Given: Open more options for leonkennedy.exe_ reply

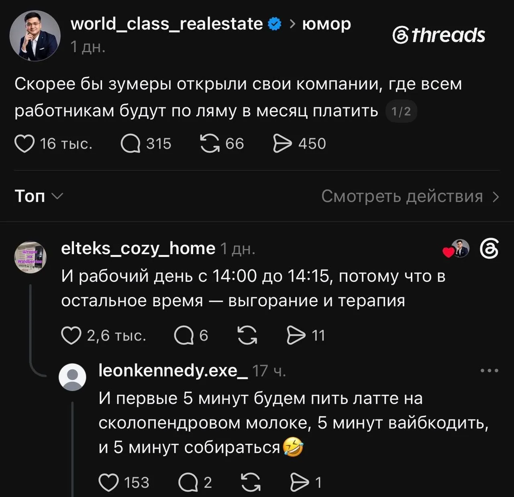Looking at the screenshot, I should [x=490, y=371].
